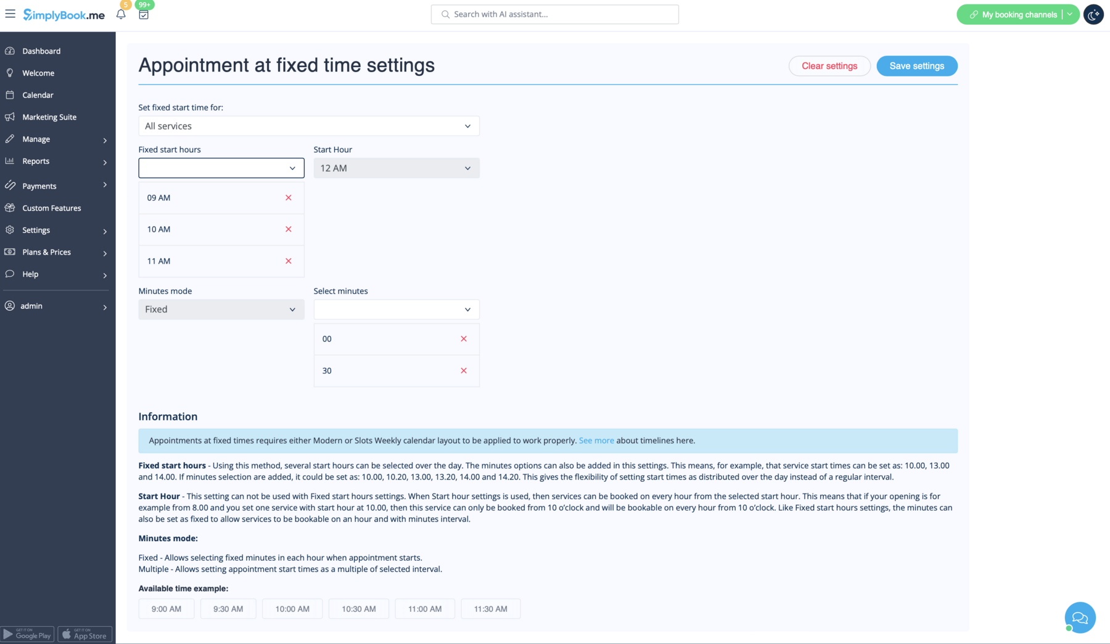The width and height of the screenshot is (1110, 644).
Task: Click the Save settings button
Action: click(916, 66)
